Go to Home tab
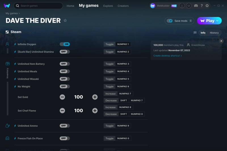Image resolution: width=227 pixels, height=151 pixels. tap(70, 6)
